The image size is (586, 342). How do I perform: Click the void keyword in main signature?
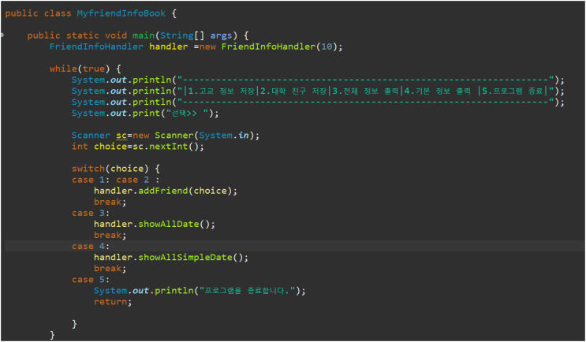click(x=116, y=35)
